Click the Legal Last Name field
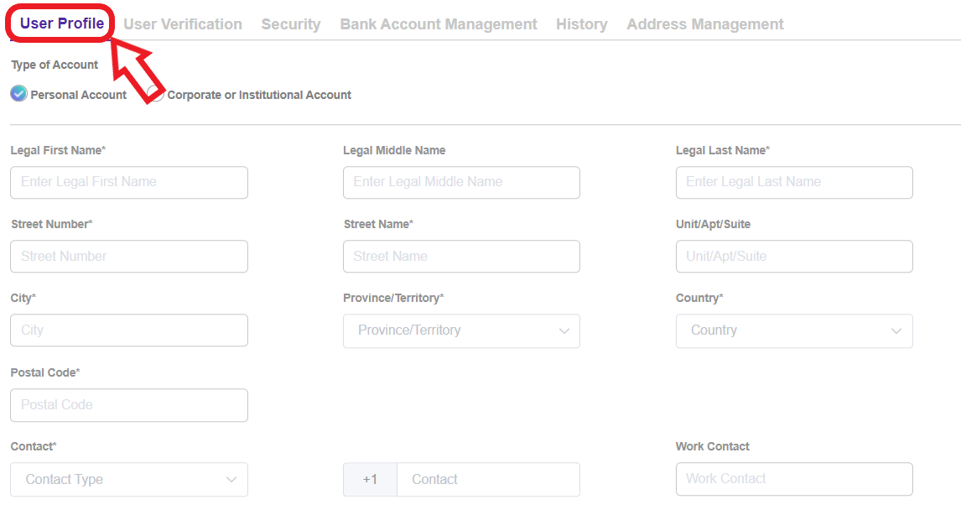 coord(793,182)
